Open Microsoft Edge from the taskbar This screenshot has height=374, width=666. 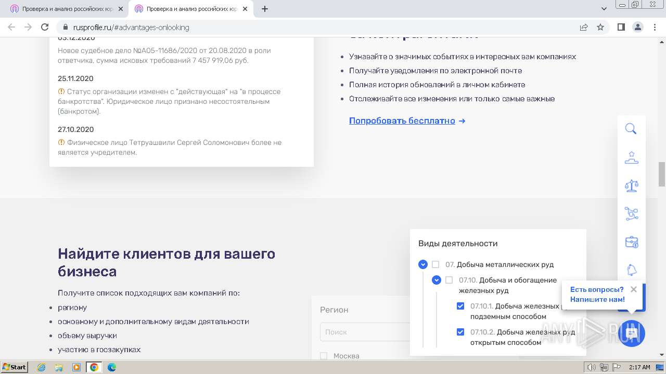(111, 367)
